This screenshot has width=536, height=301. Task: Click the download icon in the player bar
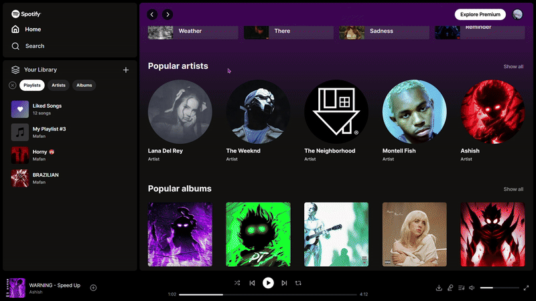click(439, 288)
